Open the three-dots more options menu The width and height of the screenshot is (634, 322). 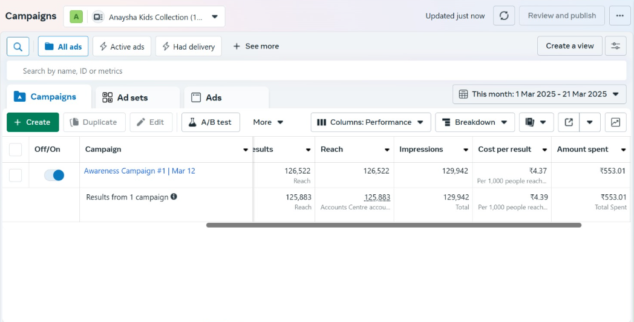pyautogui.click(x=619, y=16)
